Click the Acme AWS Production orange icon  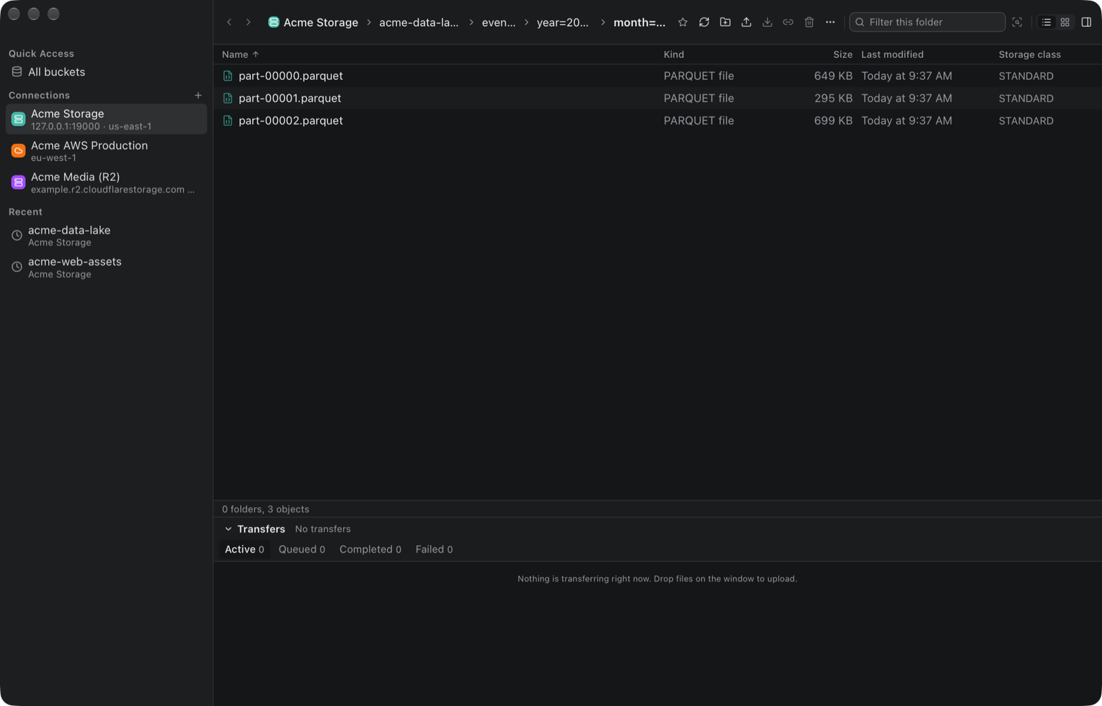click(19, 151)
